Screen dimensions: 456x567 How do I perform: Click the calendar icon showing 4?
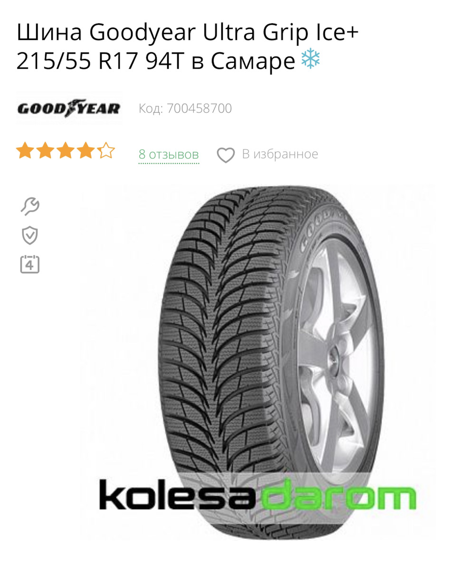tap(29, 264)
